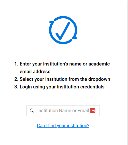Click the 'email address' text line

coord(35,72)
